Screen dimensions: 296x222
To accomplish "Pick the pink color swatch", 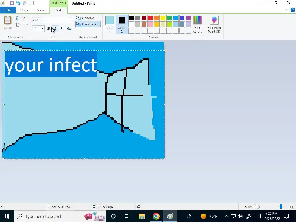I will pos(150,24).
